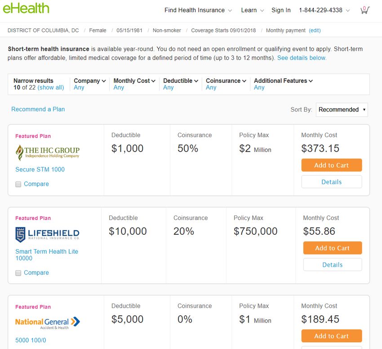This screenshot has height=349, width=382.
Task: Open the Sort By Recommended dropdown
Action: (x=342, y=109)
